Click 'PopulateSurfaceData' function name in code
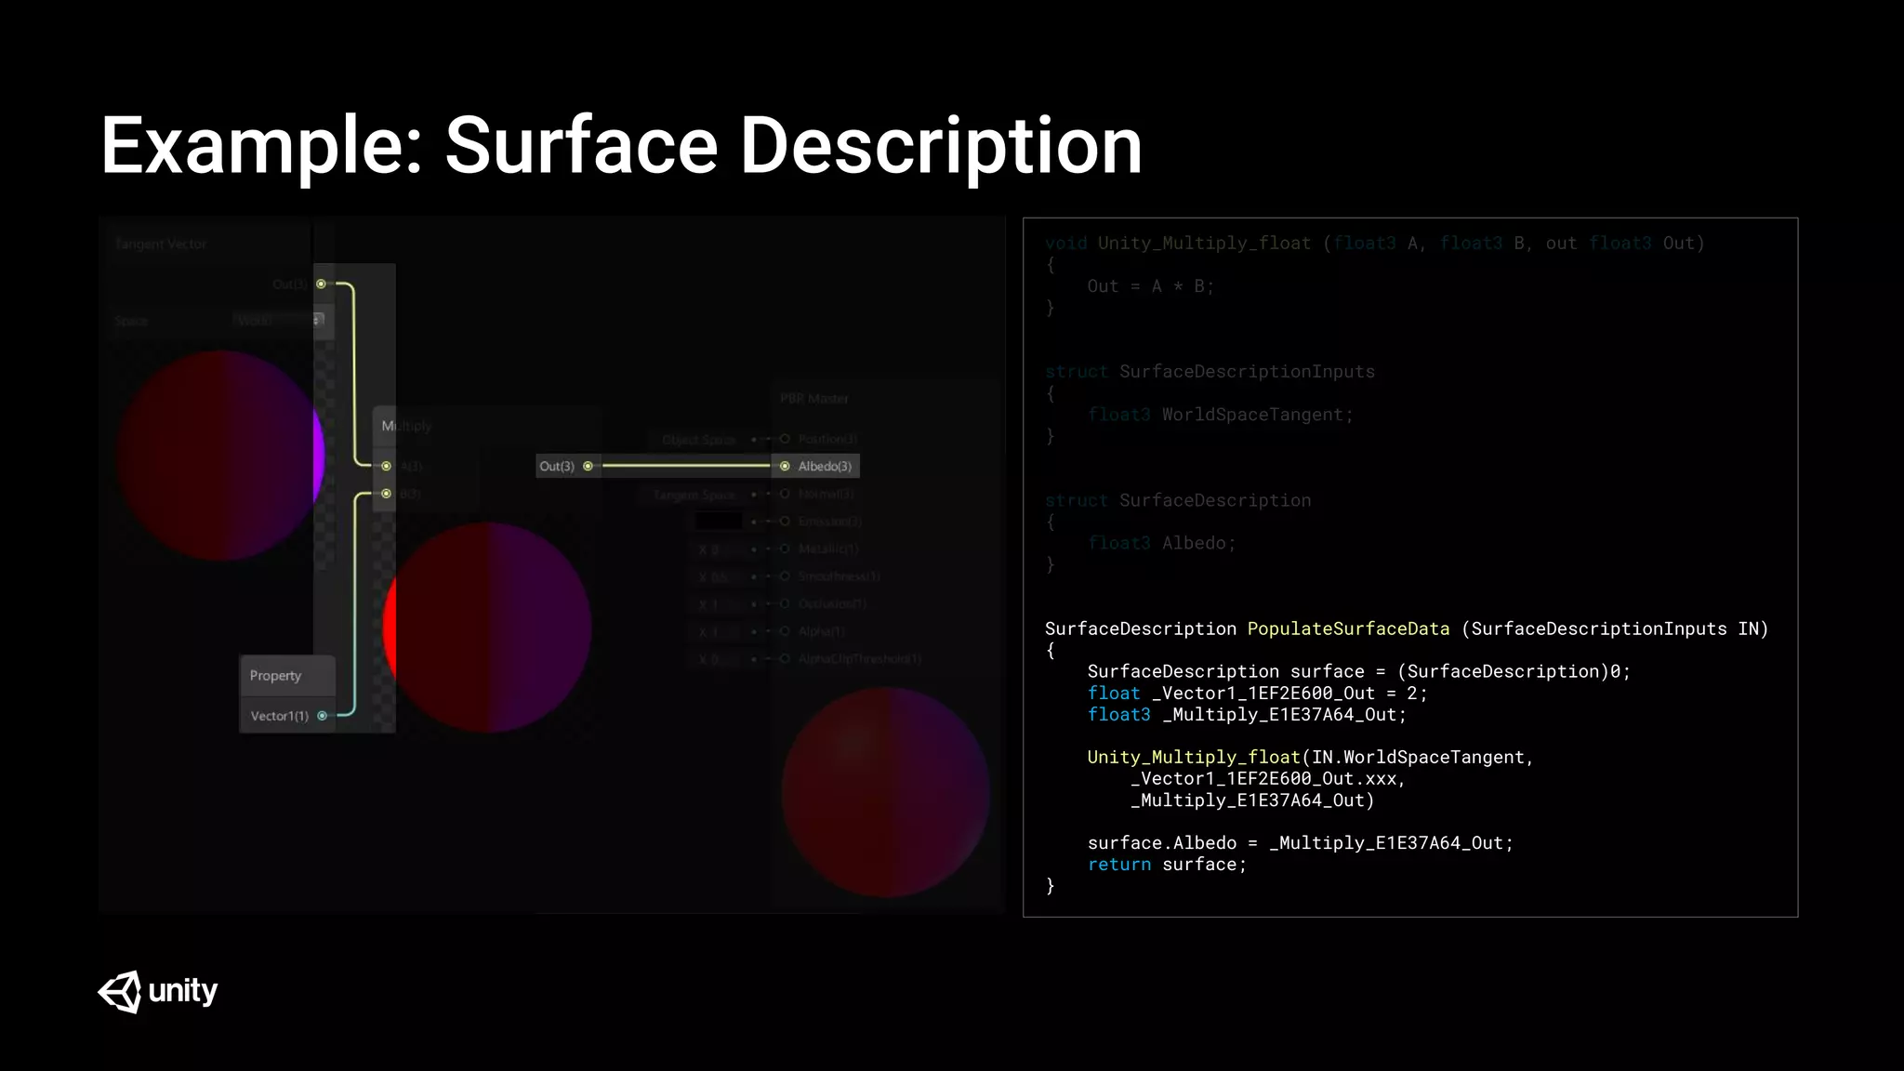 pos(1348,628)
